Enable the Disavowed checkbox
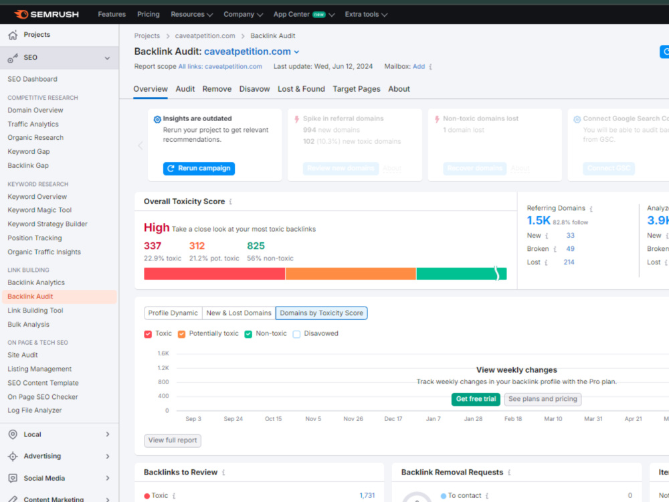Image resolution: width=669 pixels, height=502 pixels. [296, 334]
